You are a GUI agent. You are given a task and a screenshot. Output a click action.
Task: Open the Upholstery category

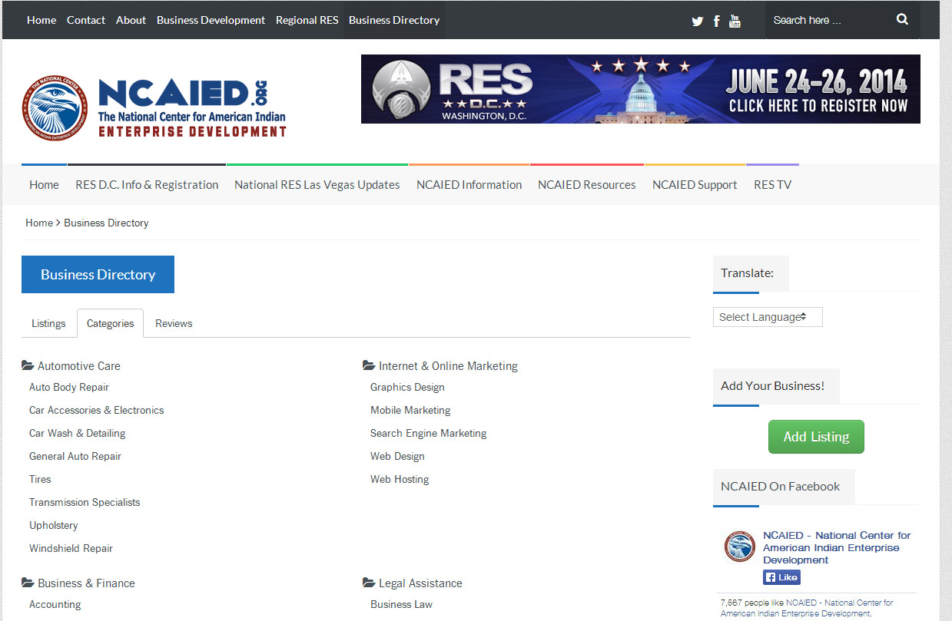(54, 526)
